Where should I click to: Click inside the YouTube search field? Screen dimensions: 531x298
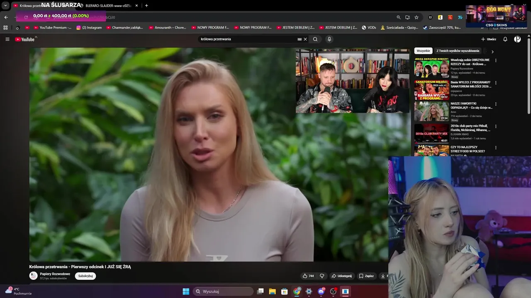tap(248, 39)
